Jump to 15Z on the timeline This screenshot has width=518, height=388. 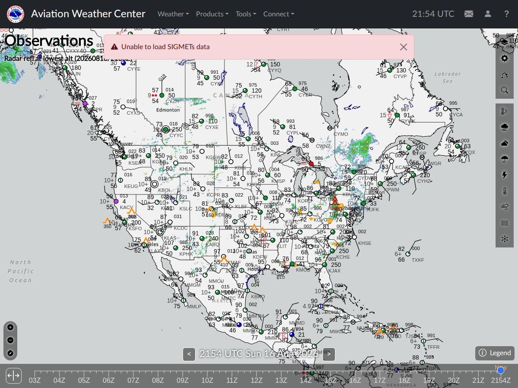point(331,380)
